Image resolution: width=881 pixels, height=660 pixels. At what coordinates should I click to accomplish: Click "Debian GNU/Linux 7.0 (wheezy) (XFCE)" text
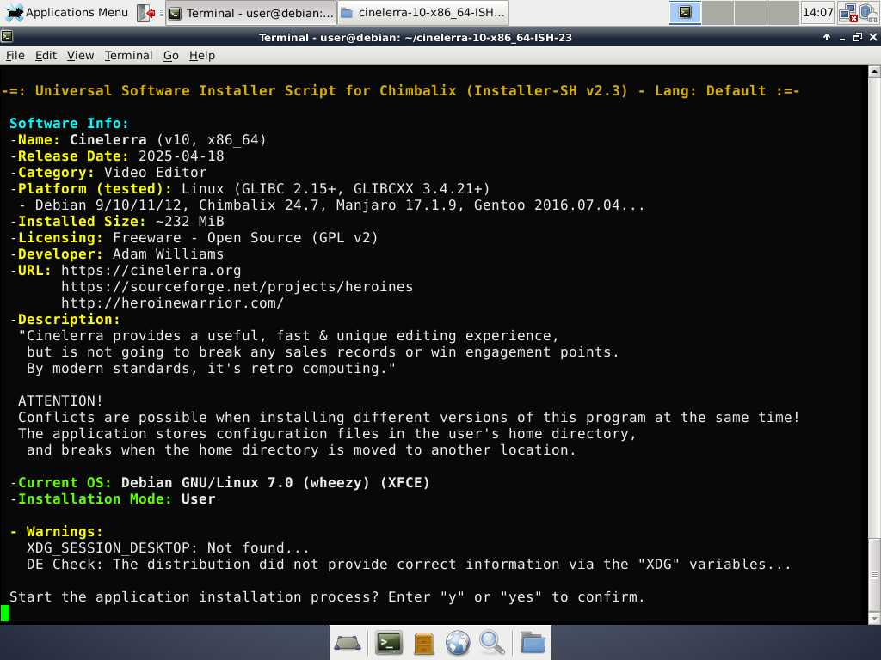[x=275, y=483]
